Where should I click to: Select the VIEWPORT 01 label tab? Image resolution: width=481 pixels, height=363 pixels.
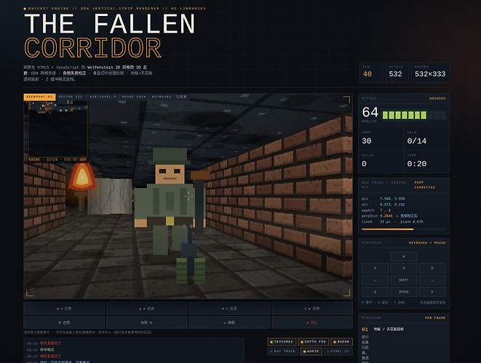tap(39, 97)
